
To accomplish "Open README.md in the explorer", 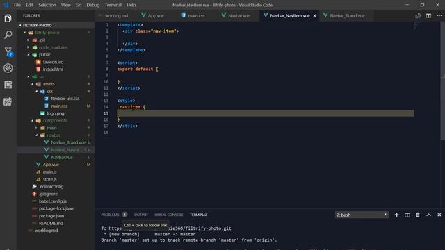I will coord(51,224).
